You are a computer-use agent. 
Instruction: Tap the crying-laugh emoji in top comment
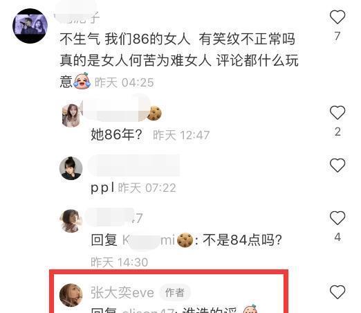pyautogui.click(x=82, y=81)
